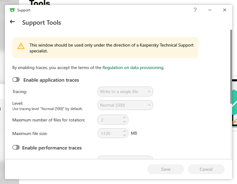Expand the Level 'Normal (500)' dropdown
The width and height of the screenshot is (237, 184).
pyautogui.click(x=125, y=105)
